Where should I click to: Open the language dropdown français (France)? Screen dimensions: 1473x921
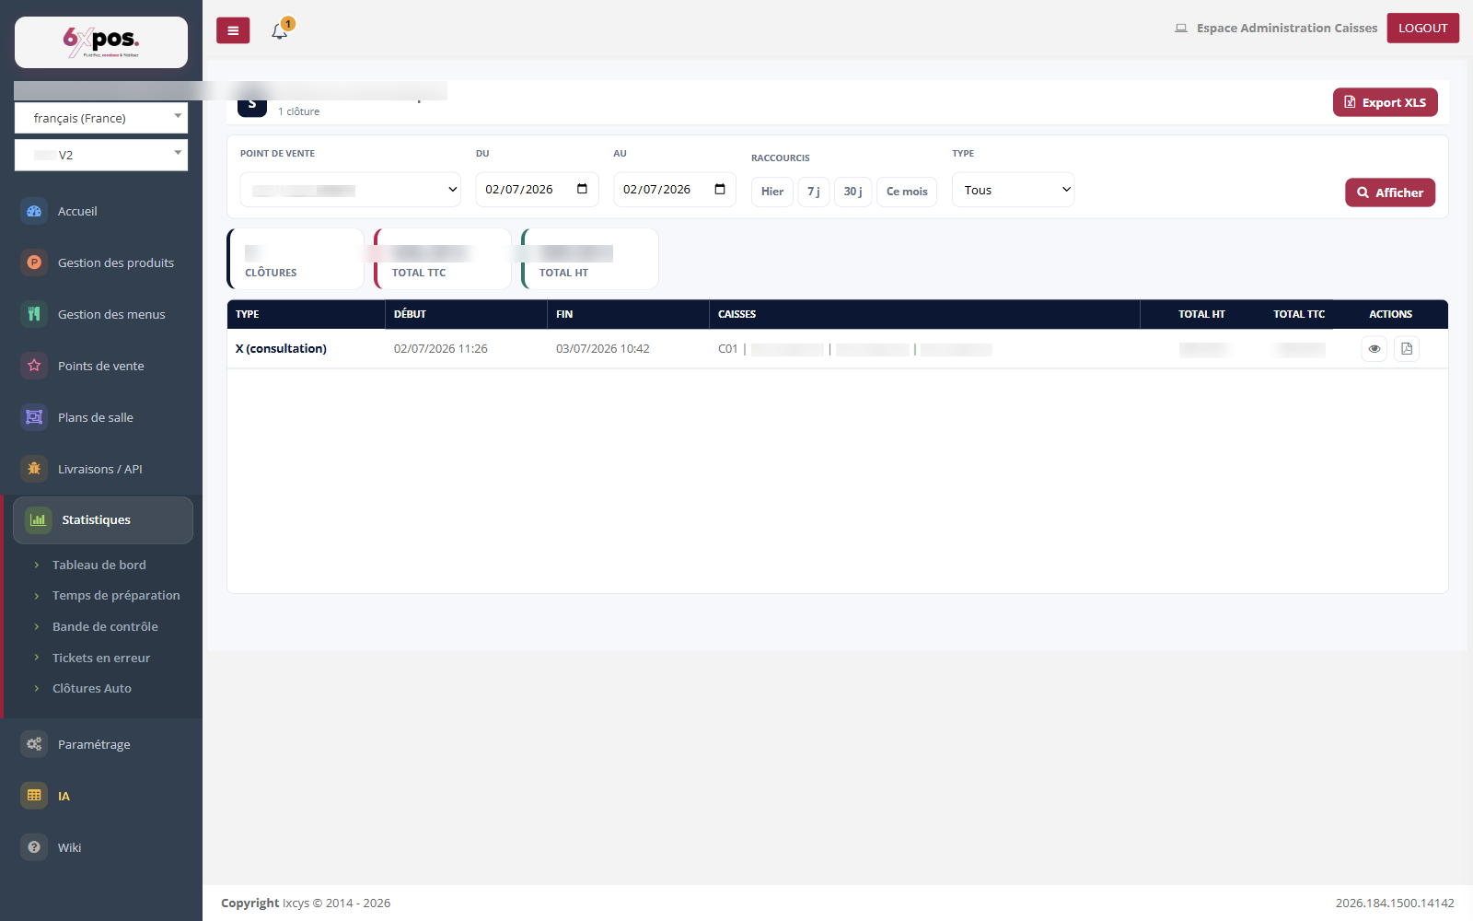click(x=101, y=118)
